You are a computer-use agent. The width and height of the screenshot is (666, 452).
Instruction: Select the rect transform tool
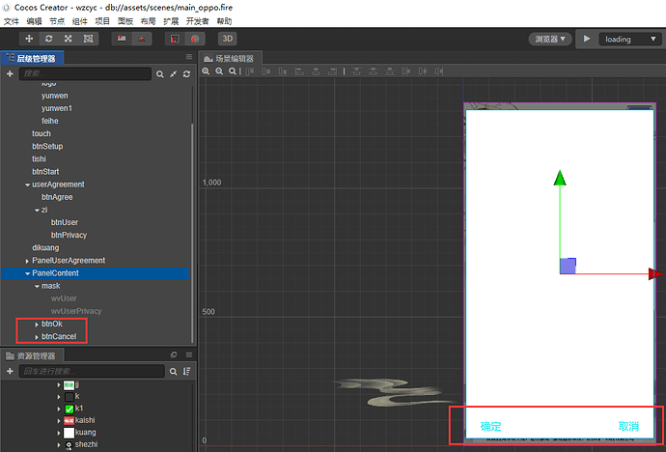[x=88, y=39]
